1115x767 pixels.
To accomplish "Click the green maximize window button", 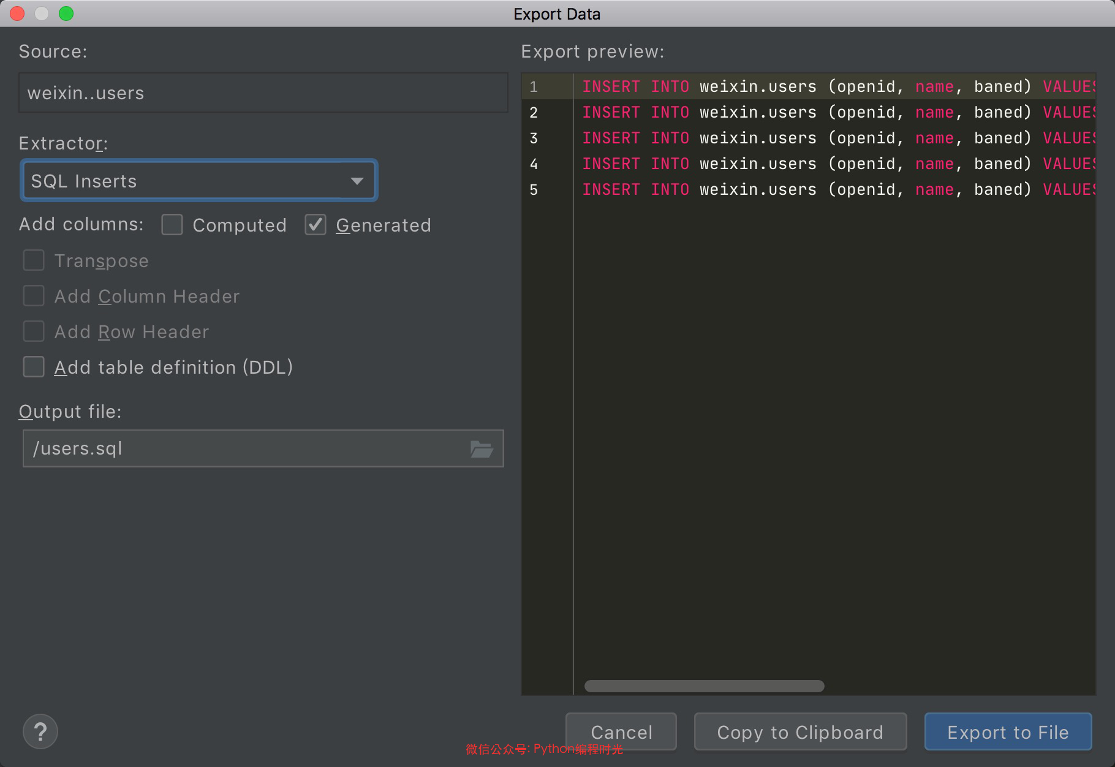I will (66, 13).
